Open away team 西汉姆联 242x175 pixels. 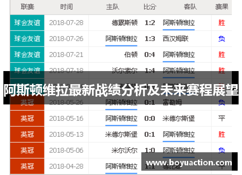(176, 39)
